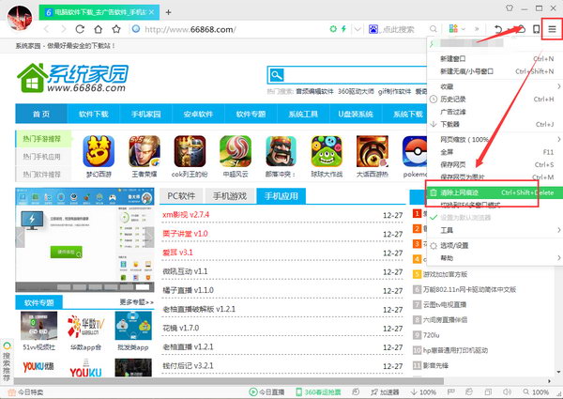Click the 今日特卖 status bar item

25,392
